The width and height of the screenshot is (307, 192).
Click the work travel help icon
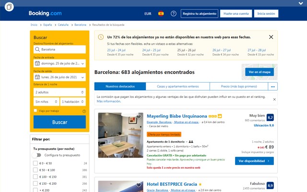pos(84,111)
